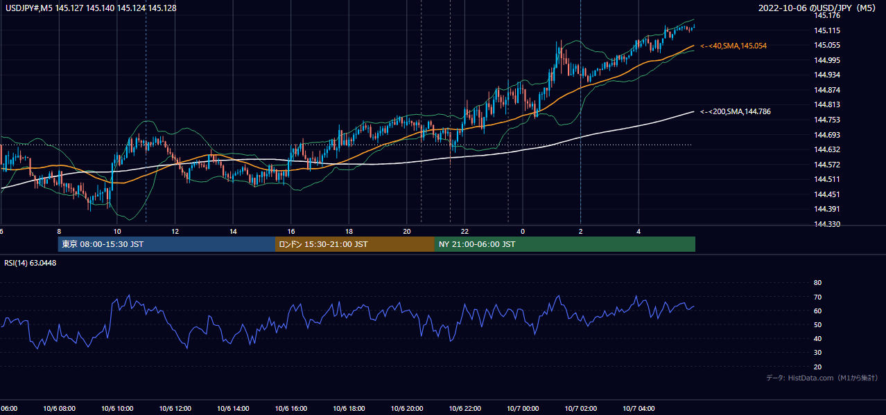Click hour label 20 under the price chart
This screenshot has height=415, width=886.
point(407,231)
